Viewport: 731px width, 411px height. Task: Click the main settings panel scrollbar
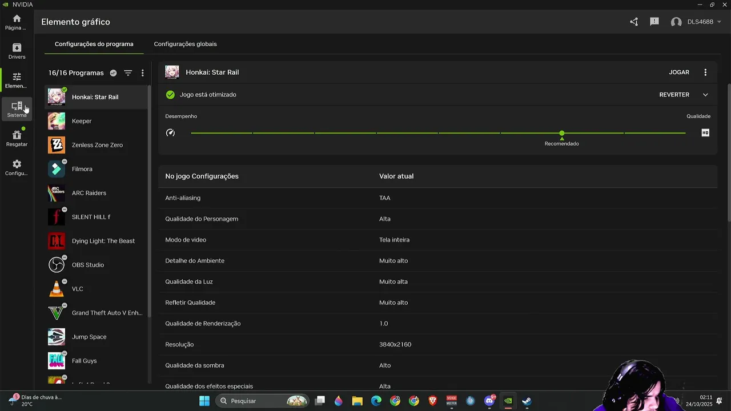[x=729, y=153]
